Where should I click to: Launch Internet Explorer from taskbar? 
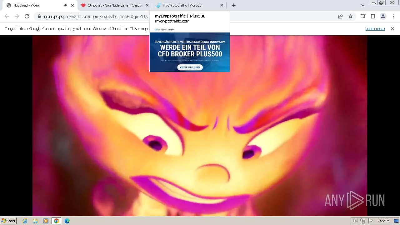pyautogui.click(x=25, y=221)
